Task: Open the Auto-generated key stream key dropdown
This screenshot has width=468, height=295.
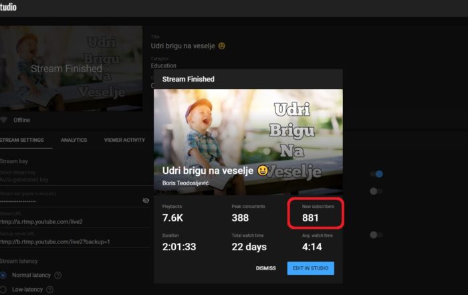Action: pyautogui.click(x=75, y=179)
